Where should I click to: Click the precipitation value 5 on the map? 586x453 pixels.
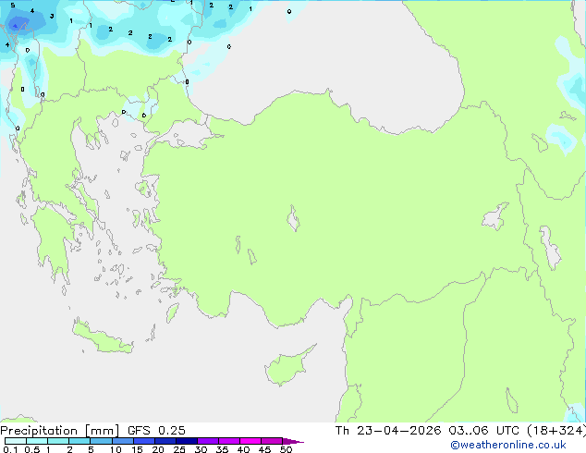(x=13, y=6)
